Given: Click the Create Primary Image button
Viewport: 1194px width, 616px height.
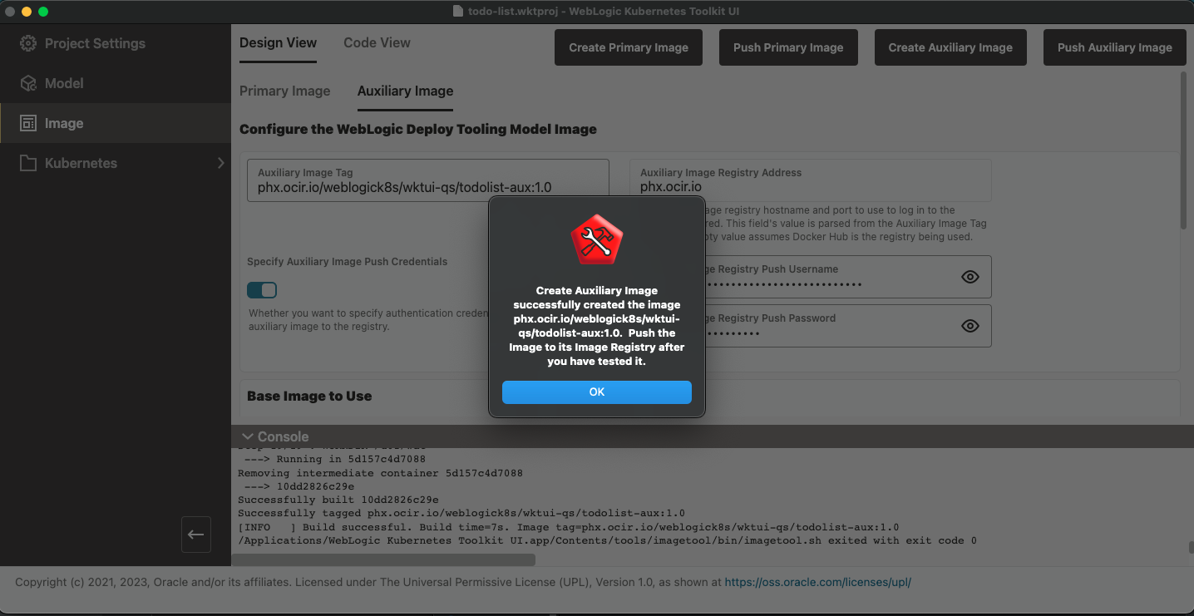Looking at the screenshot, I should (x=629, y=47).
